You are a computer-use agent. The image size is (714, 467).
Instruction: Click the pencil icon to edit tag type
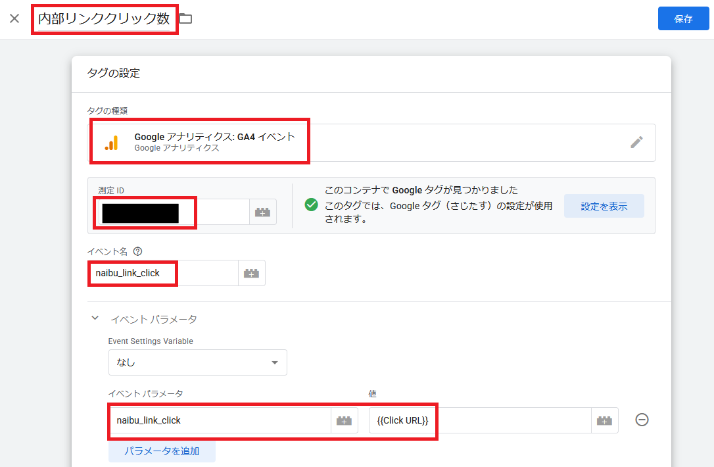click(x=636, y=142)
